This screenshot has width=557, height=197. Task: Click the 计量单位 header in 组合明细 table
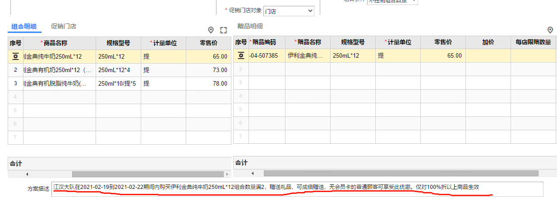click(163, 43)
